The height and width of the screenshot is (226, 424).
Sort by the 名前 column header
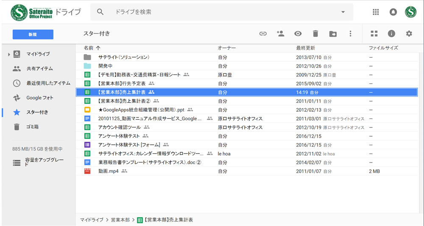point(89,48)
